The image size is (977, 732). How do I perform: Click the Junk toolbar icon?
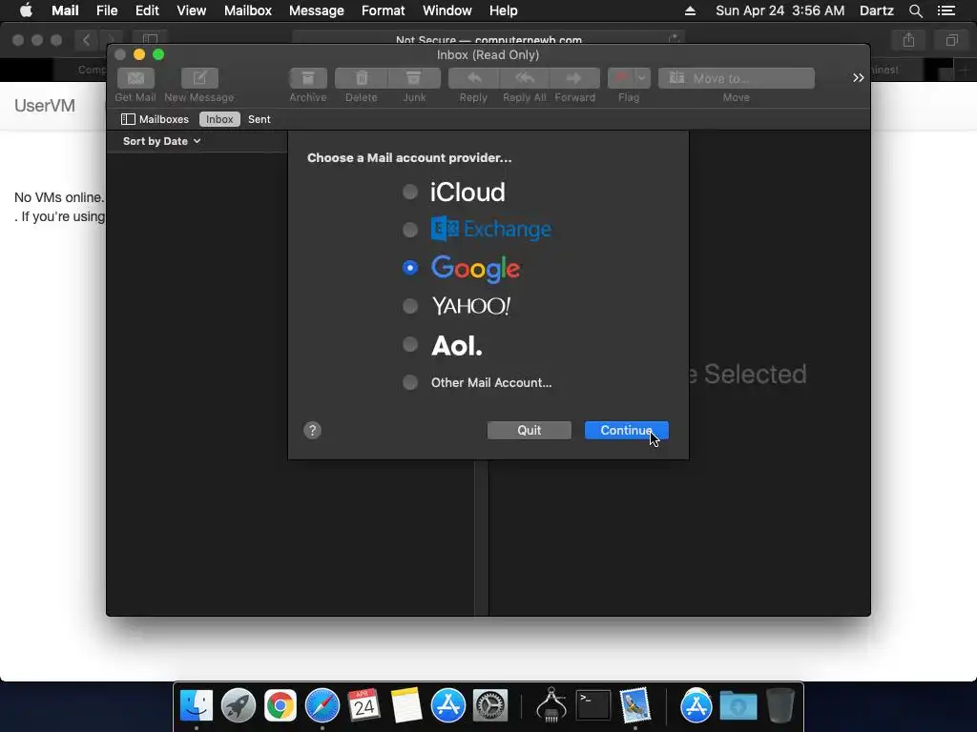pos(414,78)
